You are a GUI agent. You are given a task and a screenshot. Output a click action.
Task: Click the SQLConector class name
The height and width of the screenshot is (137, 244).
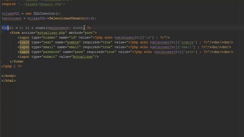(x=44, y=14)
